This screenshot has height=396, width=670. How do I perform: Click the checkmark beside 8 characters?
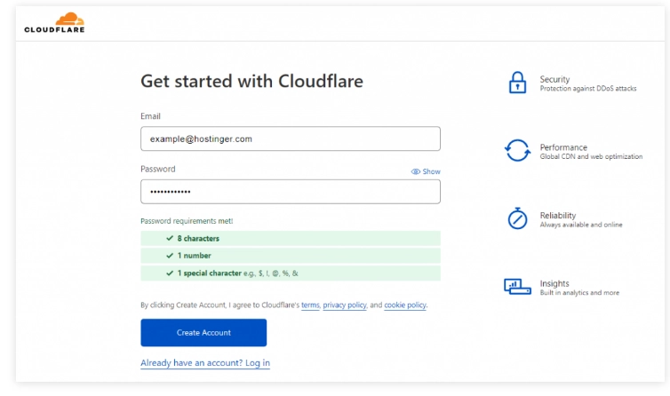[170, 238]
